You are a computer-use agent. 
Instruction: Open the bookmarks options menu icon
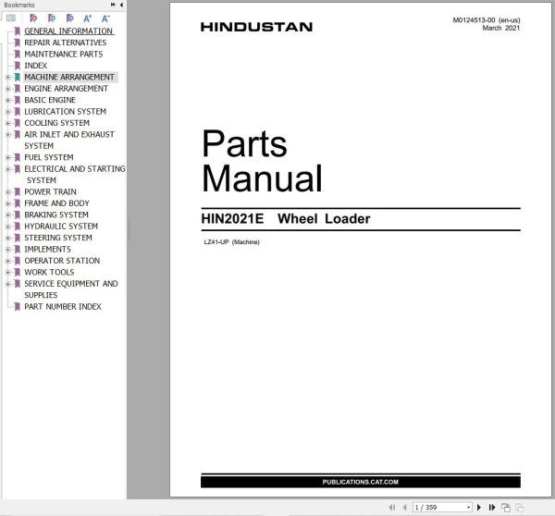[11, 18]
